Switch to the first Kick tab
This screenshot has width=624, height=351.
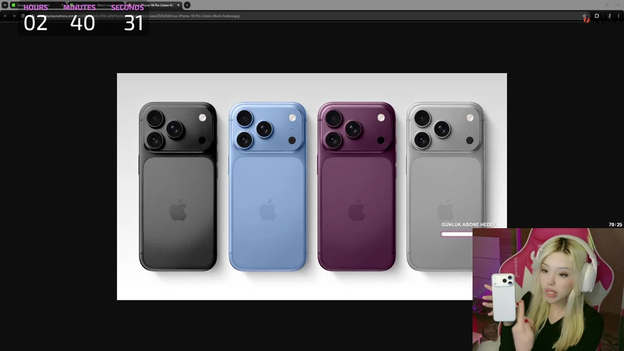pos(37,5)
